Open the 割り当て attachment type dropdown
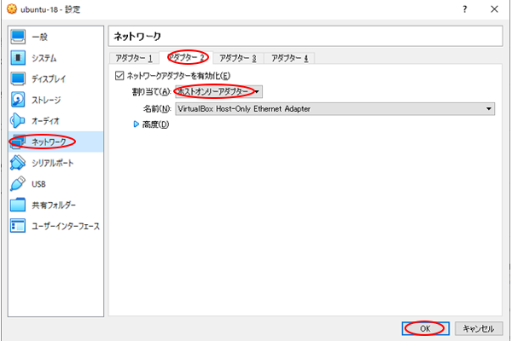Viewport: 512px width, 341px height. click(218, 92)
